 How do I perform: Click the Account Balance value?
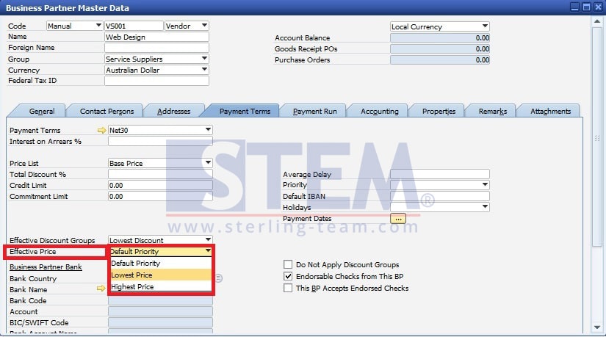coord(440,38)
